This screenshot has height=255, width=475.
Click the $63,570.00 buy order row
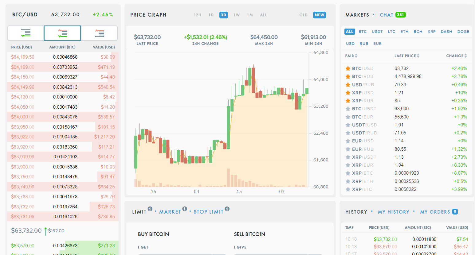[63, 246]
